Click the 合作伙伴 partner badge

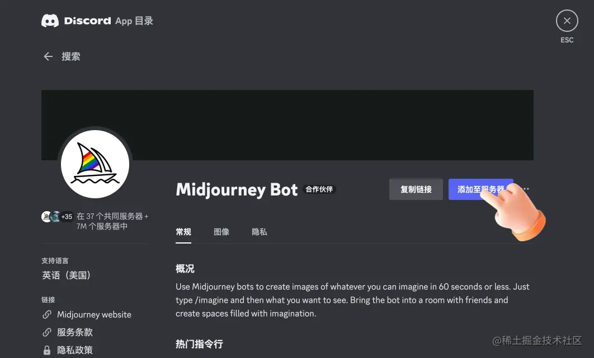pos(319,189)
